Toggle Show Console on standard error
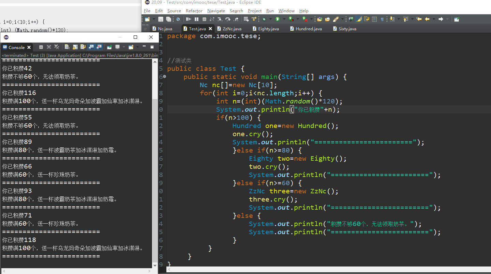 click(x=99, y=47)
